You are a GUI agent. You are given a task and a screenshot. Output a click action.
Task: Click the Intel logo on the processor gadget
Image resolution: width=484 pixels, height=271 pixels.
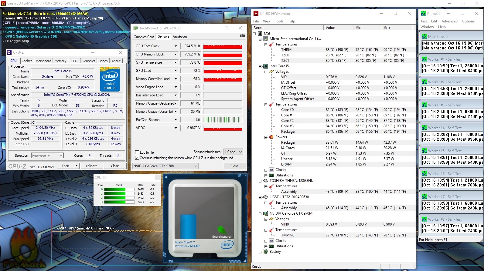point(227,245)
